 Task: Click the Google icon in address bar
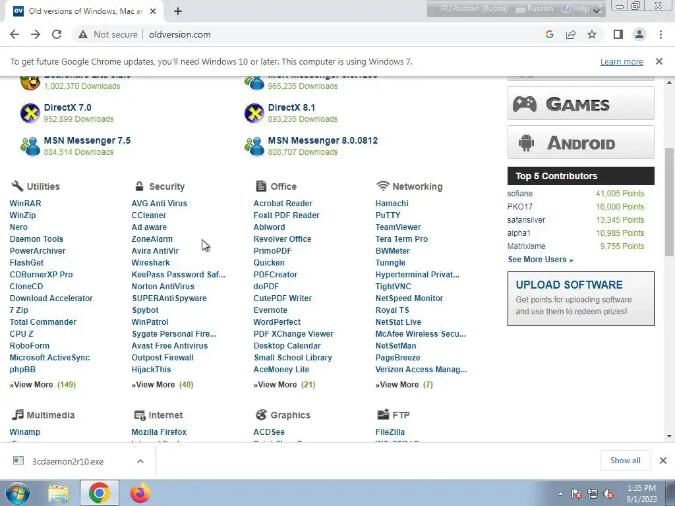[x=549, y=34]
